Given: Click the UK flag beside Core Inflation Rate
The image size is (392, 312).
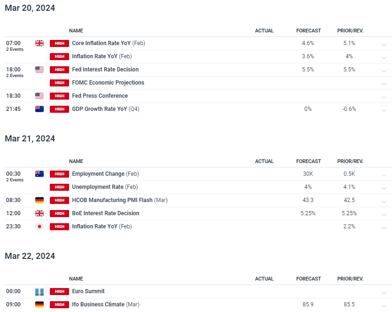Looking at the screenshot, I should 39,43.
